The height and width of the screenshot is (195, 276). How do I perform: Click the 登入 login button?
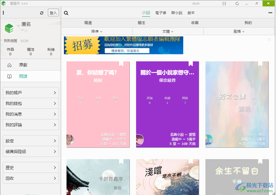[x=53, y=13]
